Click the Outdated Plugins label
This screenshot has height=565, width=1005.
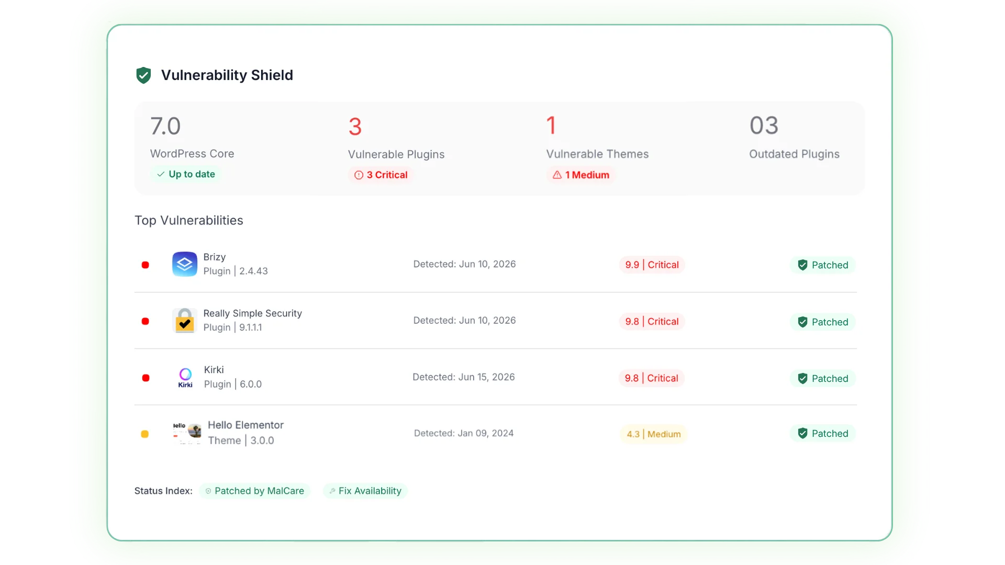795,154
